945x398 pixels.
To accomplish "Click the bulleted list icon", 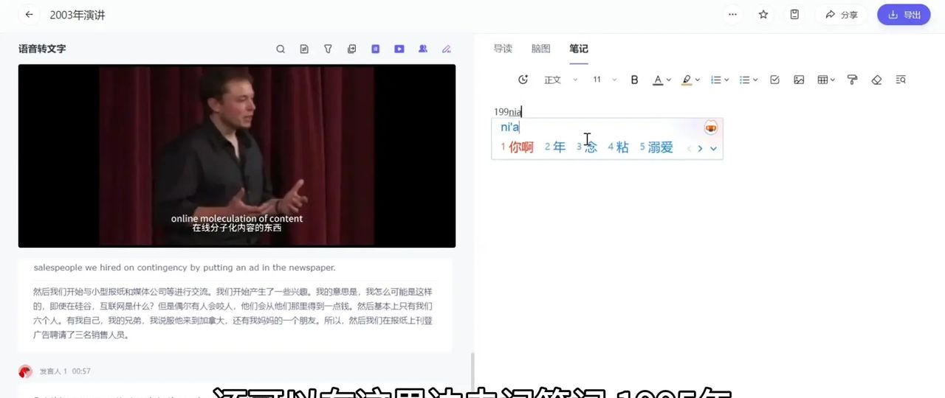I will click(x=744, y=80).
